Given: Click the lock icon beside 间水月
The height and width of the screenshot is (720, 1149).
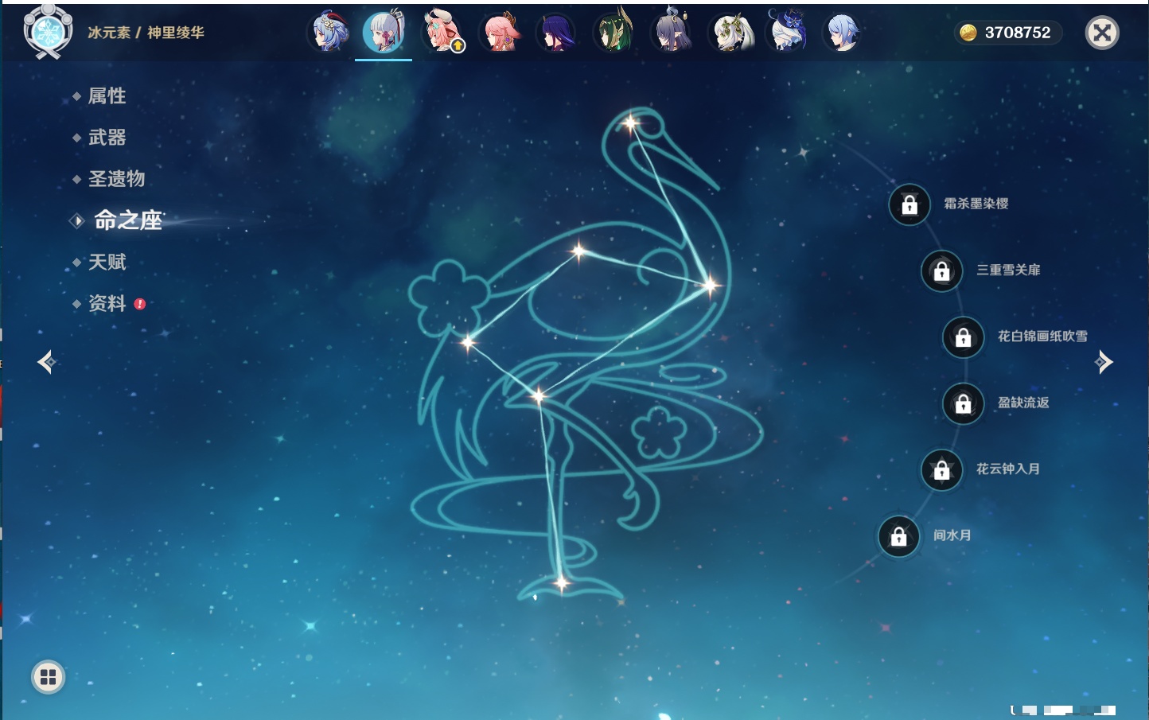Looking at the screenshot, I should tap(898, 536).
